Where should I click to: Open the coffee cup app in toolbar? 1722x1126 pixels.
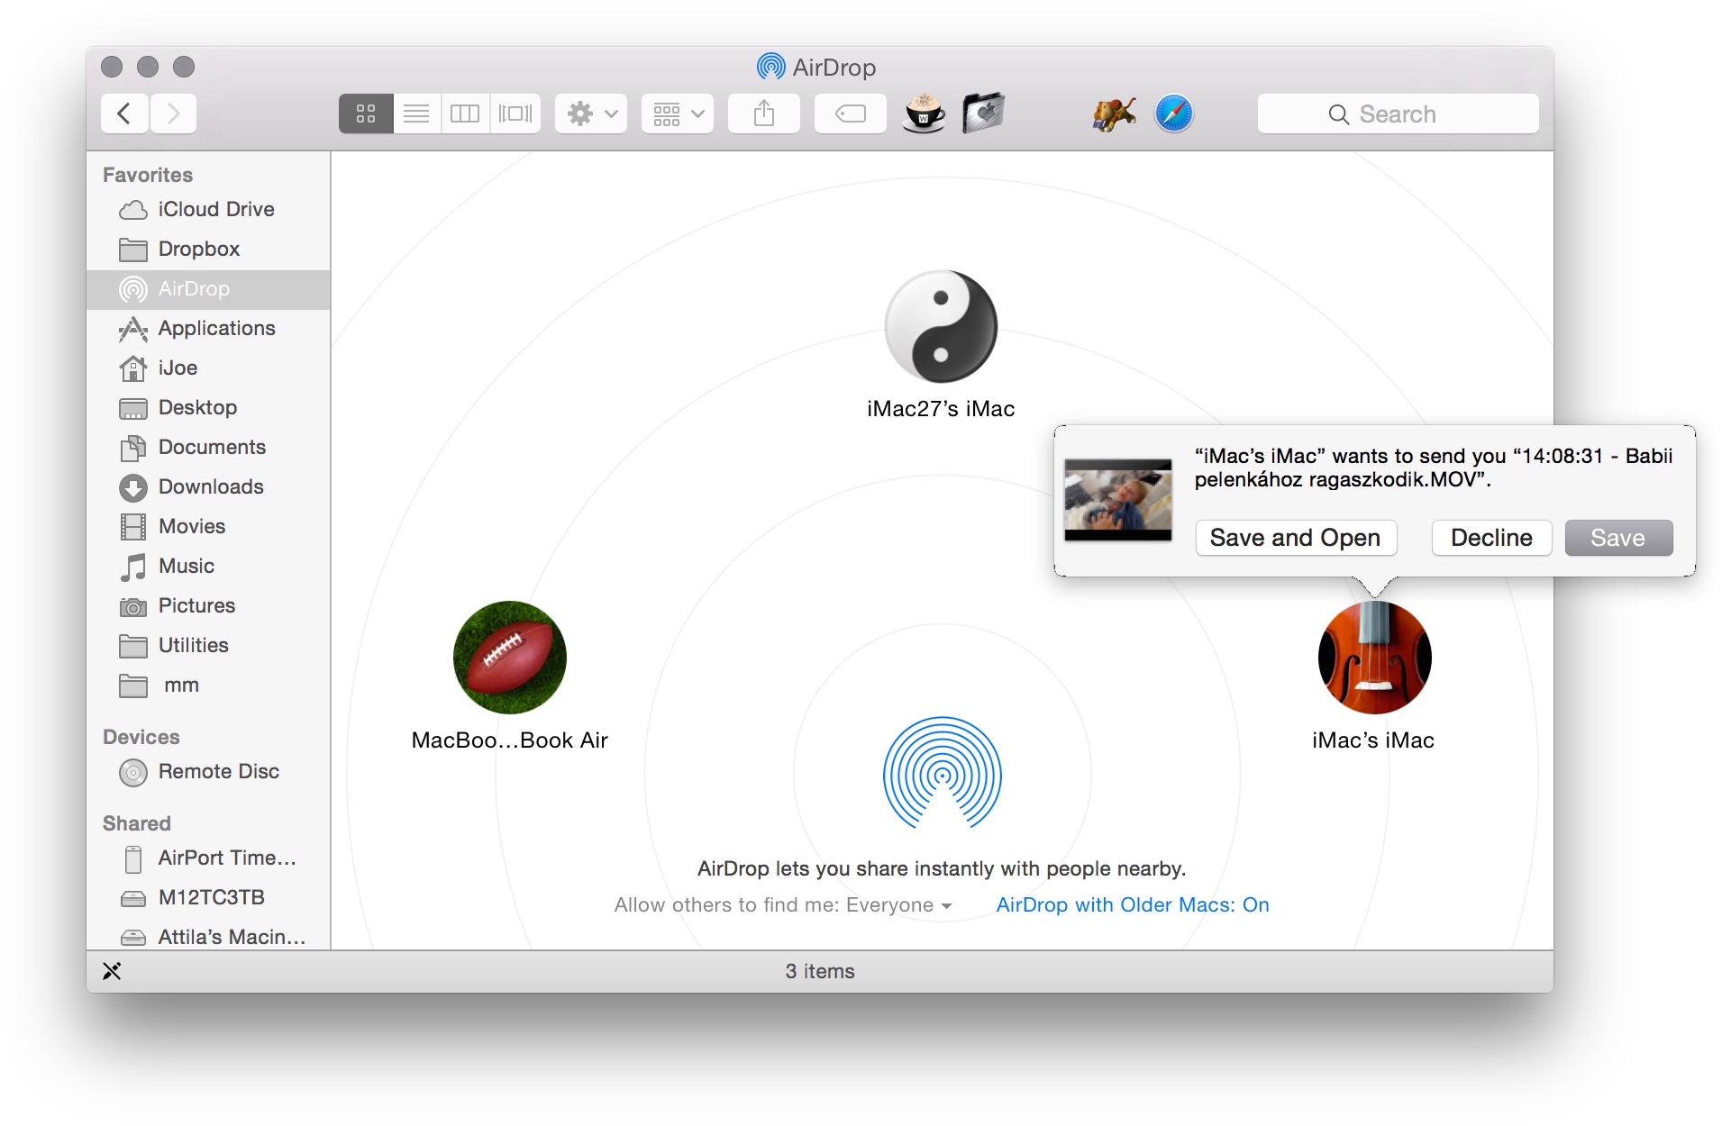[x=925, y=114]
